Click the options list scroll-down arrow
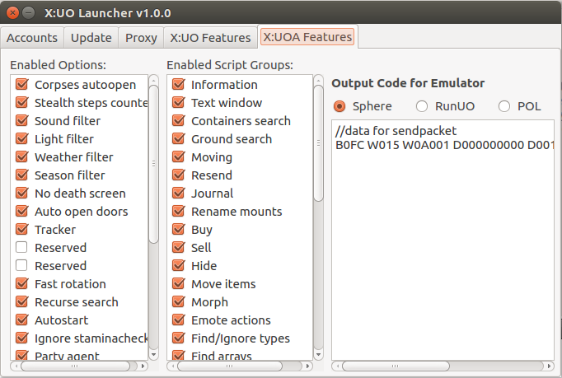The height and width of the screenshot is (378, 562). (x=153, y=355)
